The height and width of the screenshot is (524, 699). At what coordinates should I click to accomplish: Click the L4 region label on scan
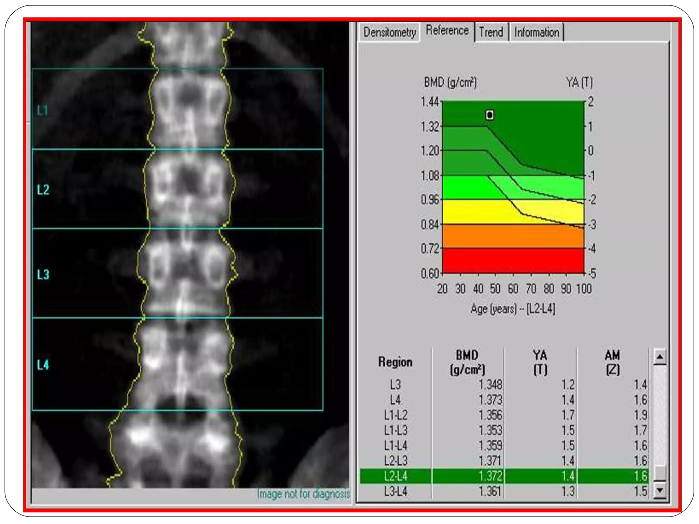coord(43,365)
